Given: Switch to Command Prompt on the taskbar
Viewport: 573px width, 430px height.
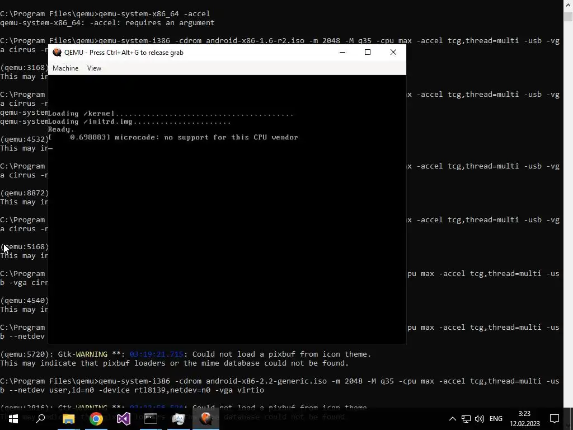Looking at the screenshot, I should click(x=151, y=419).
